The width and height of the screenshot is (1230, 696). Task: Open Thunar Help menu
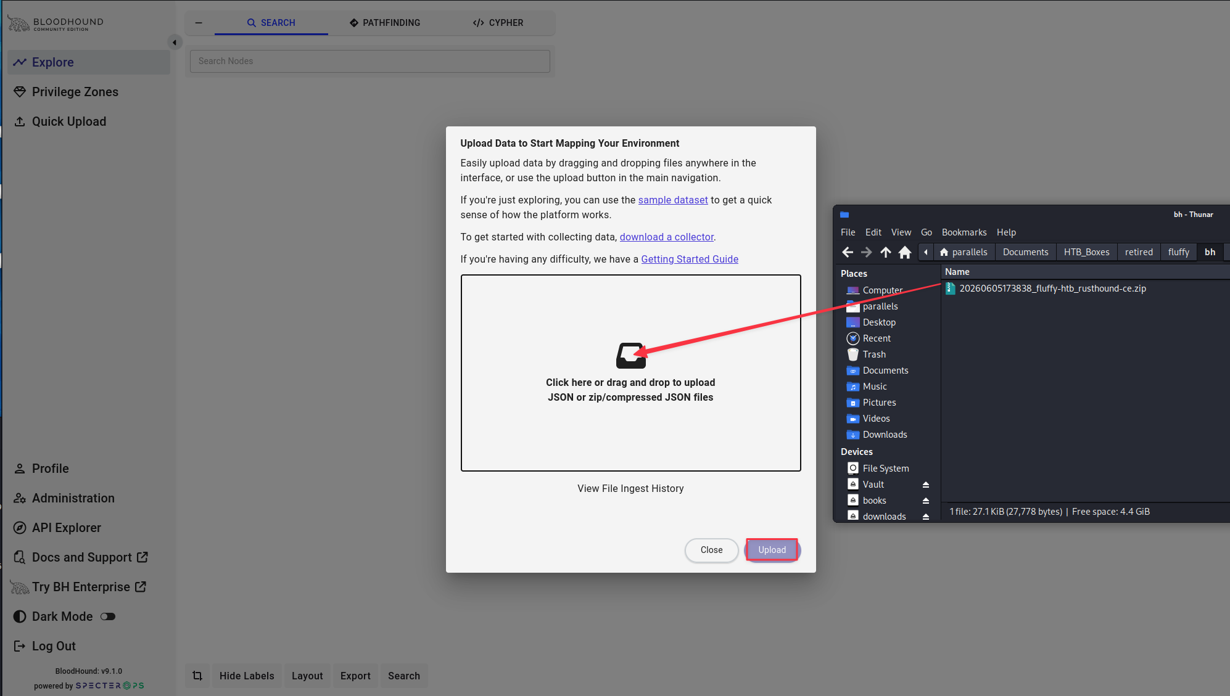click(1006, 232)
